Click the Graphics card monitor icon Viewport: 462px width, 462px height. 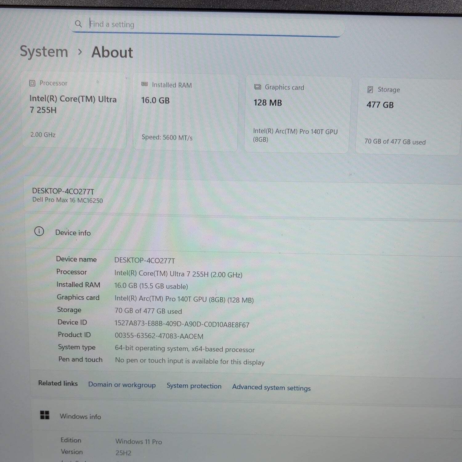[257, 87]
